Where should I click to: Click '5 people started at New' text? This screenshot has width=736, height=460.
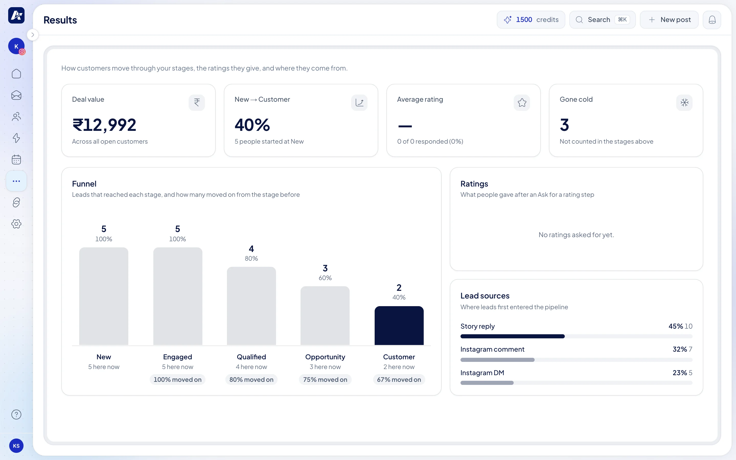tap(269, 142)
